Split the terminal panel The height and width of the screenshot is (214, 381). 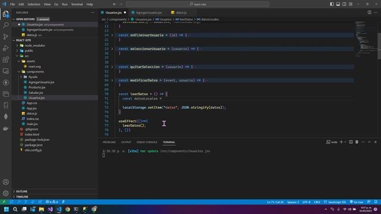[x=351, y=142]
